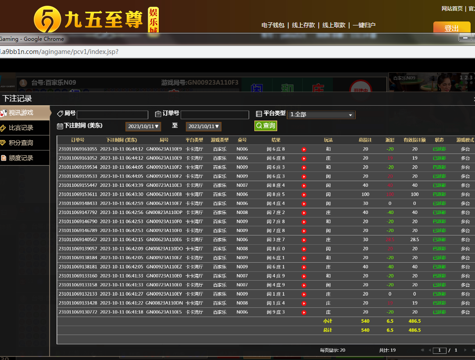Switch to 比赛记录 sidebar tab
The width and height of the screenshot is (475, 360).
[25, 128]
